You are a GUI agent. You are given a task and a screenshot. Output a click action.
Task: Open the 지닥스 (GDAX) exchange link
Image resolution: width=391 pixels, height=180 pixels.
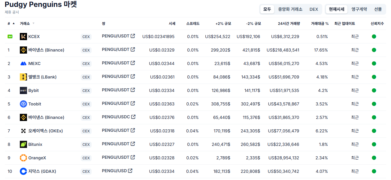pyautogui.click(x=42, y=171)
